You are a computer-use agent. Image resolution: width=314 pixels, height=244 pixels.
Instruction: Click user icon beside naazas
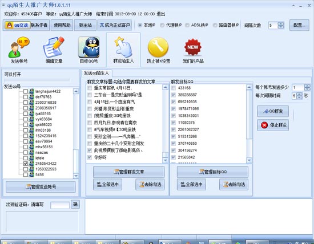pyautogui.click(x=31, y=152)
